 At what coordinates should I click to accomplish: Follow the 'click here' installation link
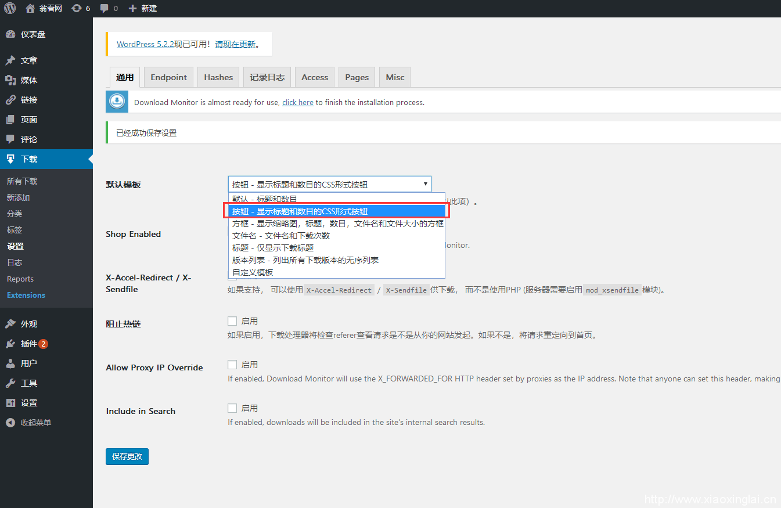pyautogui.click(x=297, y=102)
